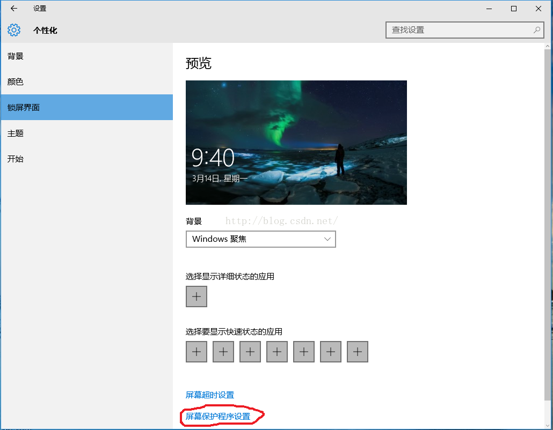Click the magnifier search icon
The width and height of the screenshot is (553, 430).
pyautogui.click(x=537, y=30)
